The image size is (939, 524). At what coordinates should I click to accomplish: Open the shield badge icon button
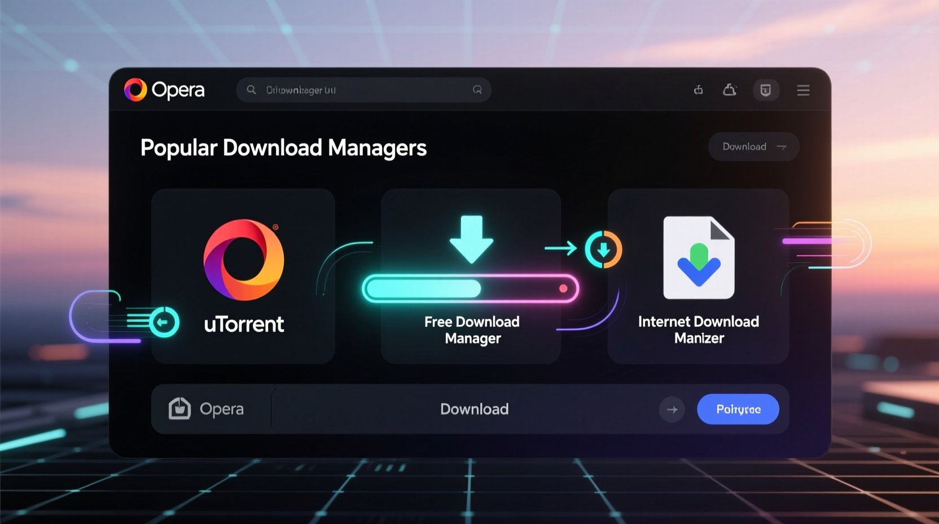coord(766,90)
